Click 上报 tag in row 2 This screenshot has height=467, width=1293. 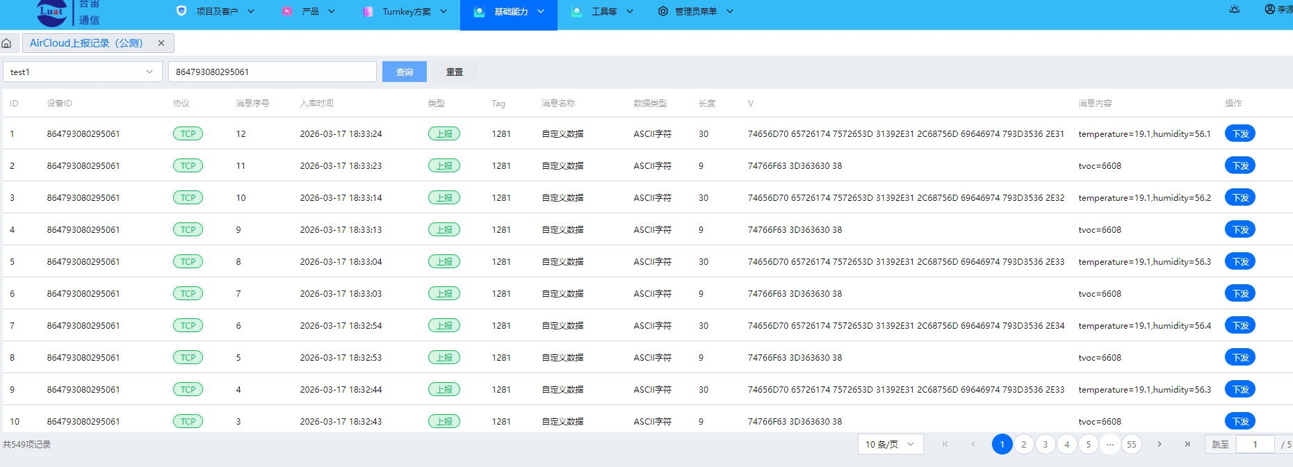[x=444, y=165]
